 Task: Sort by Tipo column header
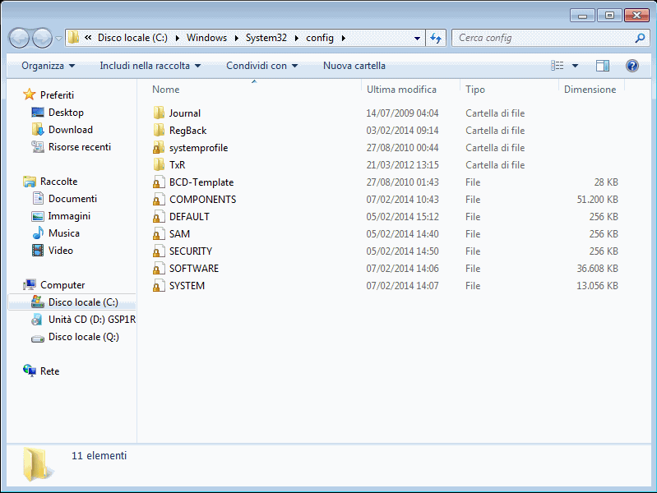click(x=474, y=90)
